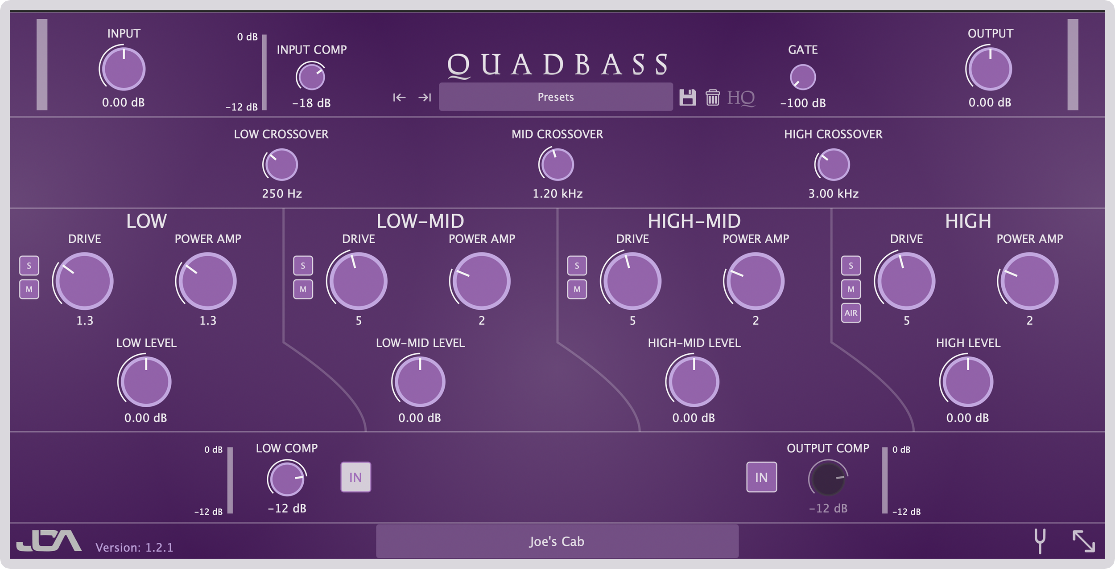The width and height of the screenshot is (1115, 569).
Task: Toggle HQ high quality mode
Action: 741,98
